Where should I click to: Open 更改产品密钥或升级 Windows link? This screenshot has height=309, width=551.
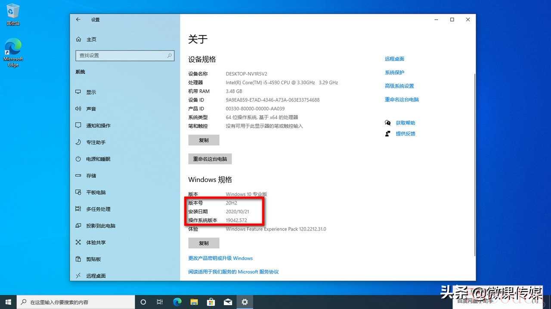coord(220,258)
